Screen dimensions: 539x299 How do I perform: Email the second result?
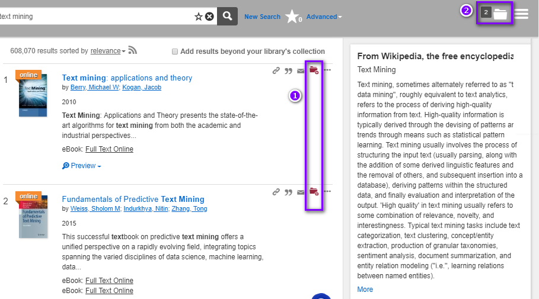[x=301, y=192]
